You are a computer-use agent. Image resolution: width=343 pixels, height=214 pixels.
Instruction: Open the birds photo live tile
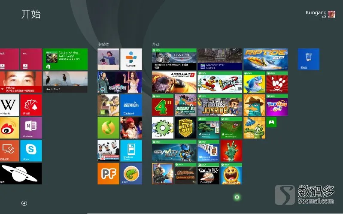click(x=65, y=82)
